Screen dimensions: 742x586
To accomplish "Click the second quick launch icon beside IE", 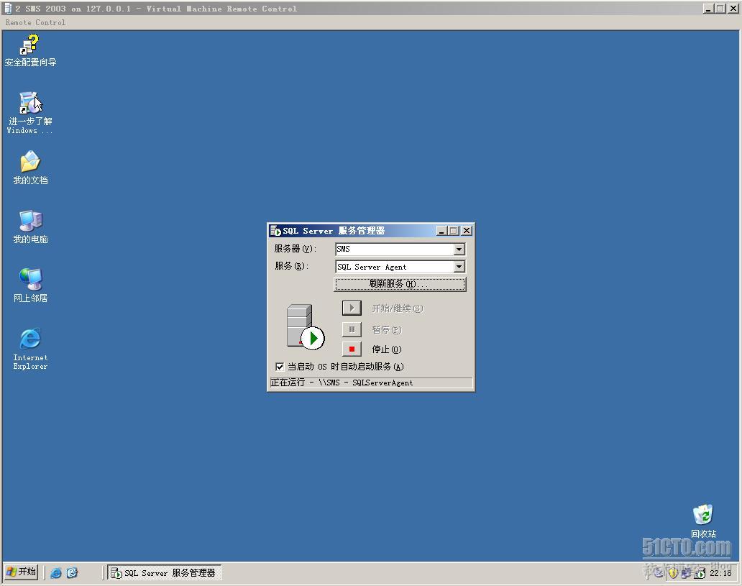I will point(72,573).
